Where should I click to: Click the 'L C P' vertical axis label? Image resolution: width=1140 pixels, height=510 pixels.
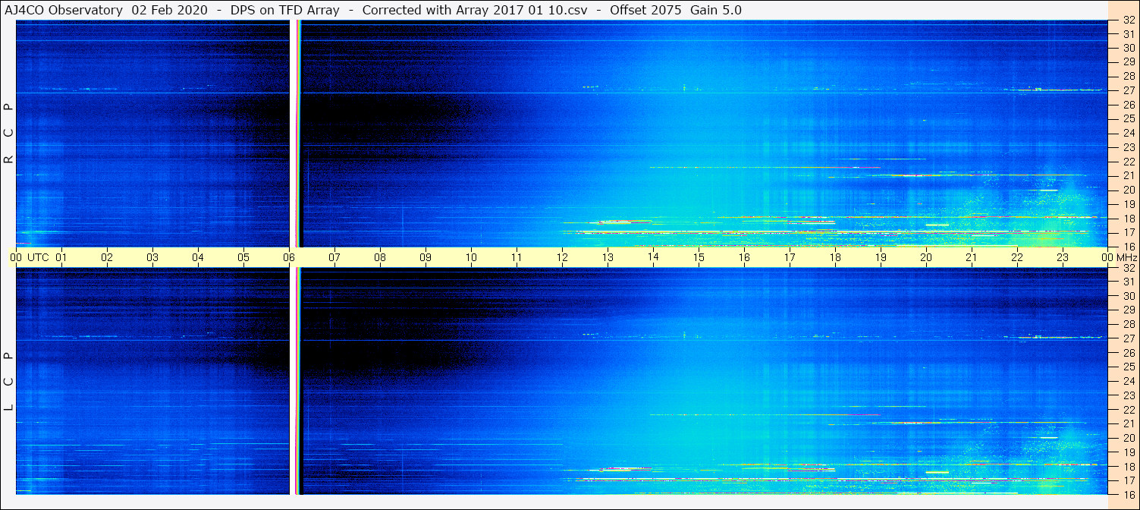9,381
